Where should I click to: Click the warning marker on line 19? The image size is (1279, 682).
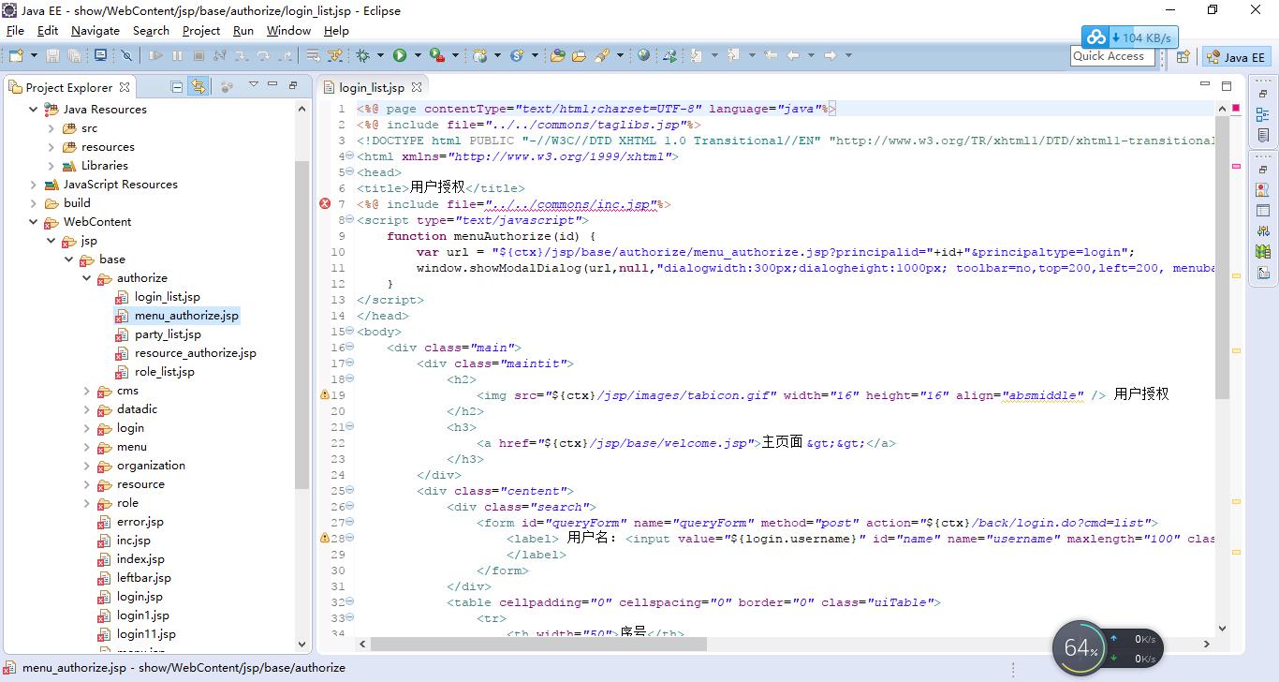point(325,395)
